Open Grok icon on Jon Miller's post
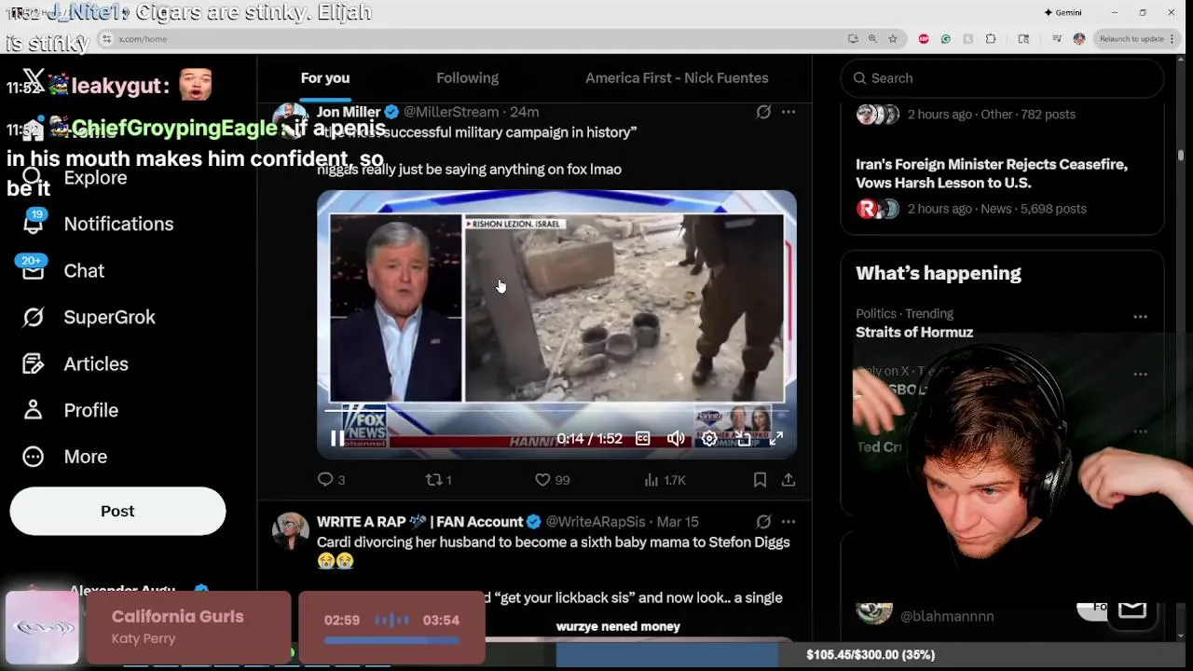The height and width of the screenshot is (671, 1193). (x=763, y=112)
